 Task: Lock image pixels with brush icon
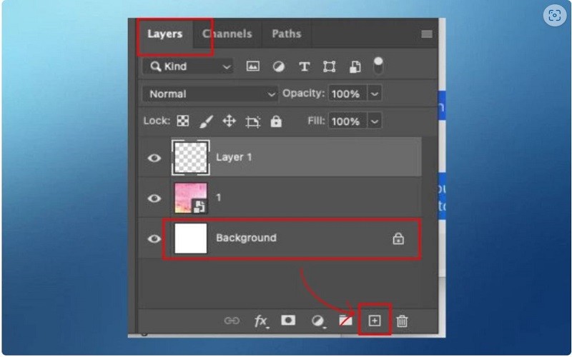pos(206,121)
